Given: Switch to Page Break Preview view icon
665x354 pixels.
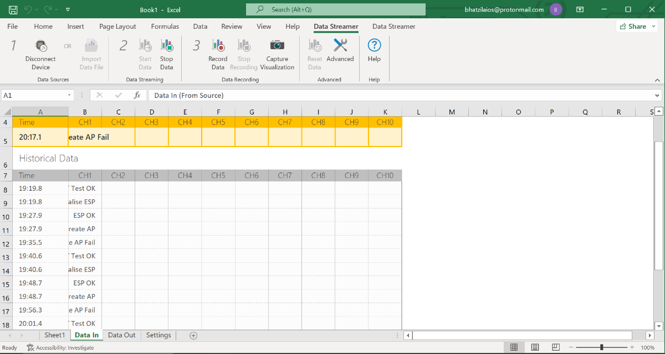Looking at the screenshot, I should tap(556, 347).
